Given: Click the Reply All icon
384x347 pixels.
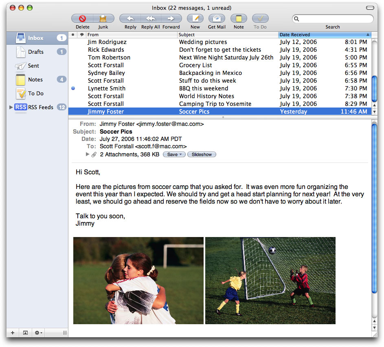Looking at the screenshot, I should tap(151, 18).
